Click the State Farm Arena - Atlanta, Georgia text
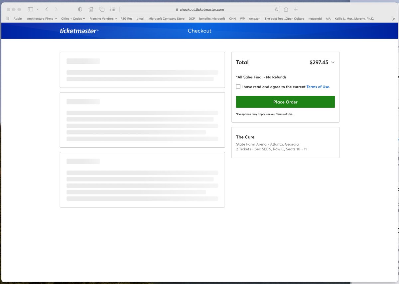The width and height of the screenshot is (399, 284). click(x=267, y=144)
